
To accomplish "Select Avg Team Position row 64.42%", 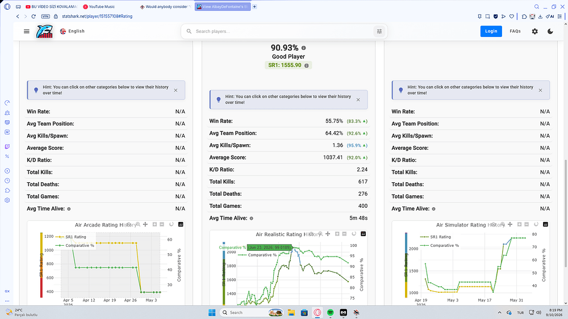I will click(x=289, y=133).
